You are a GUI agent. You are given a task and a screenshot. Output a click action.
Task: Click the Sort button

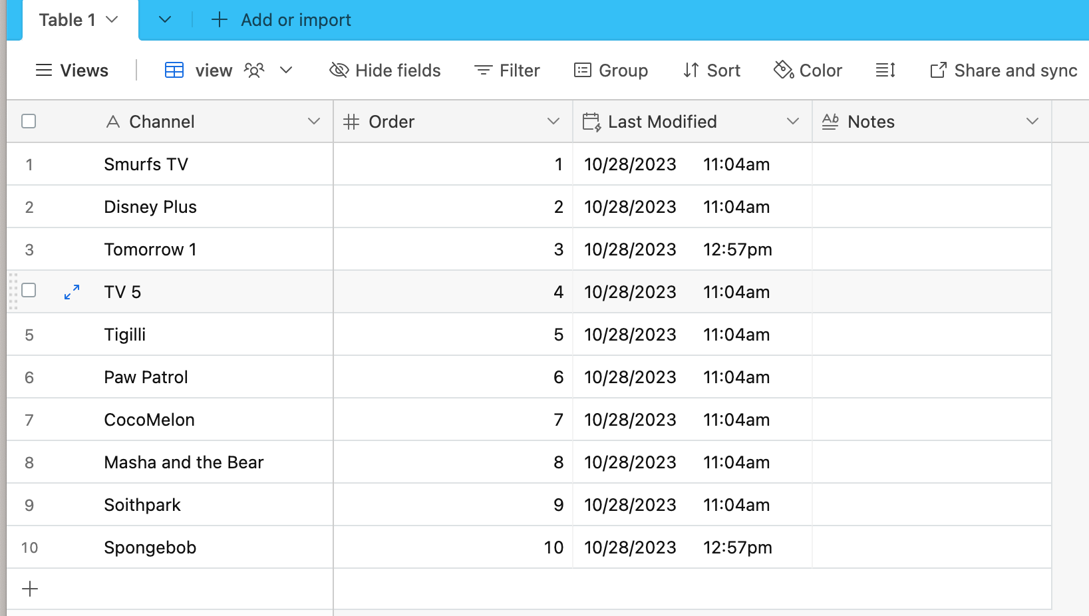click(712, 71)
